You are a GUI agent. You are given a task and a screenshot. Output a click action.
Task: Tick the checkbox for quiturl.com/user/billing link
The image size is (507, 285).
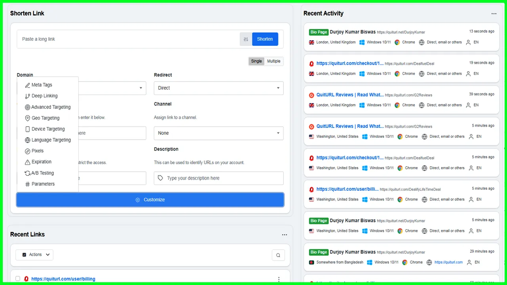click(18, 279)
